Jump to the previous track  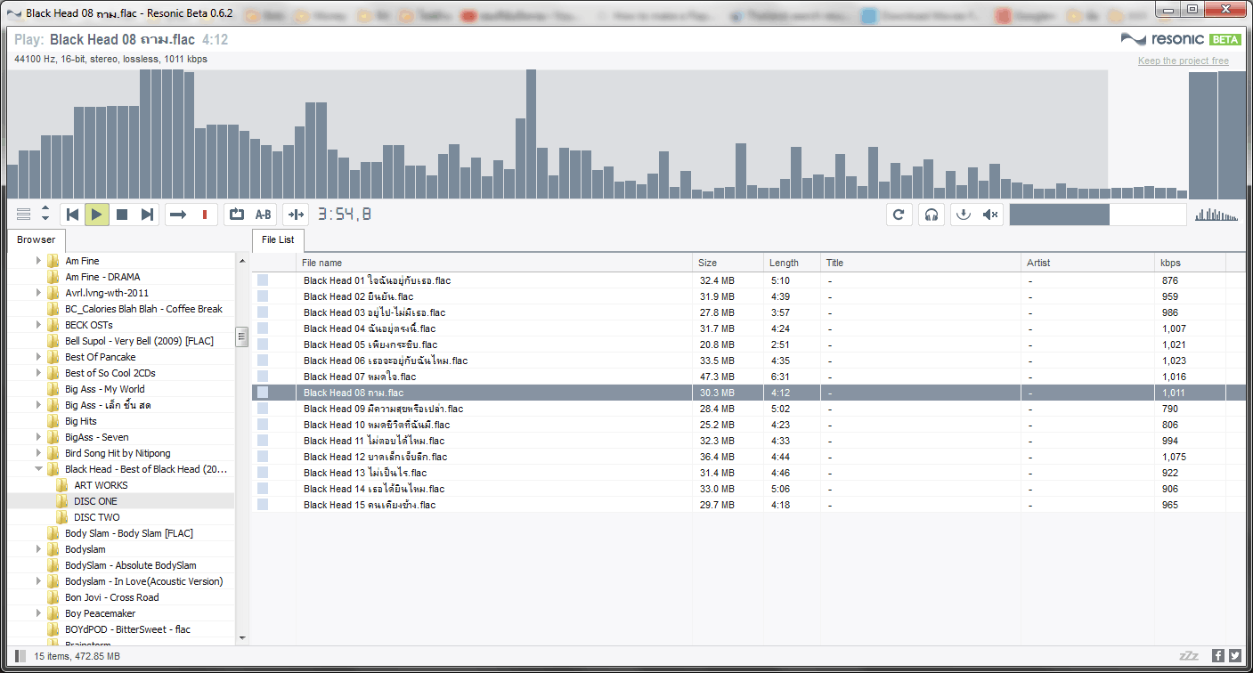(x=73, y=215)
